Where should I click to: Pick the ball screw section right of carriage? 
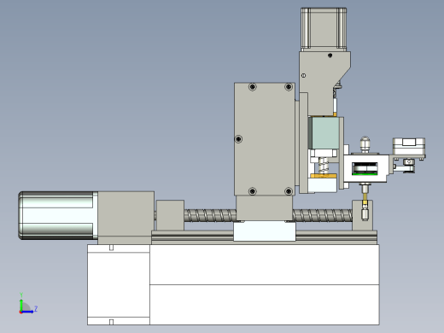pos(322,215)
